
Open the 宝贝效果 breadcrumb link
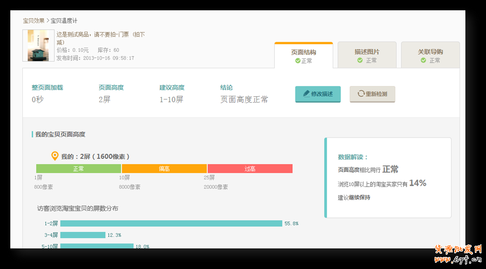click(x=34, y=21)
